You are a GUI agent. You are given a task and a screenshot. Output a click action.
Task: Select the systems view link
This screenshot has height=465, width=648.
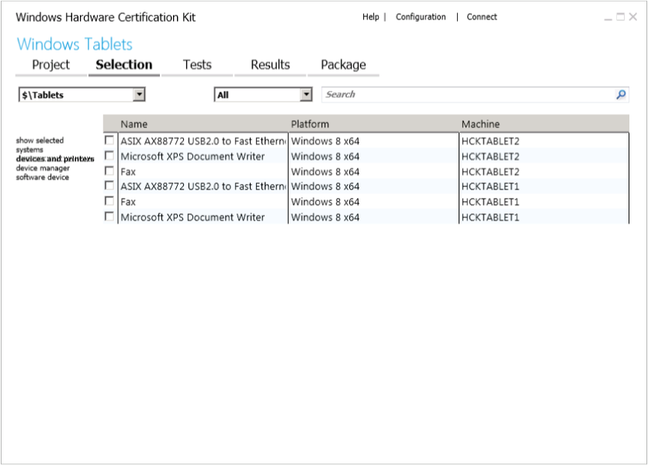click(x=28, y=149)
